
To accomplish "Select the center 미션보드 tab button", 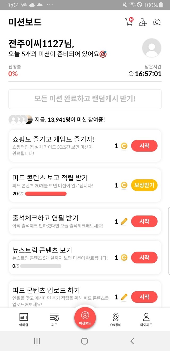I will click(x=85, y=318).
